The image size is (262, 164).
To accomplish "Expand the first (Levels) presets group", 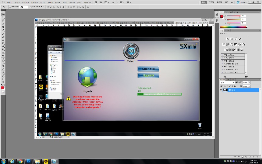I will tap(222, 55).
